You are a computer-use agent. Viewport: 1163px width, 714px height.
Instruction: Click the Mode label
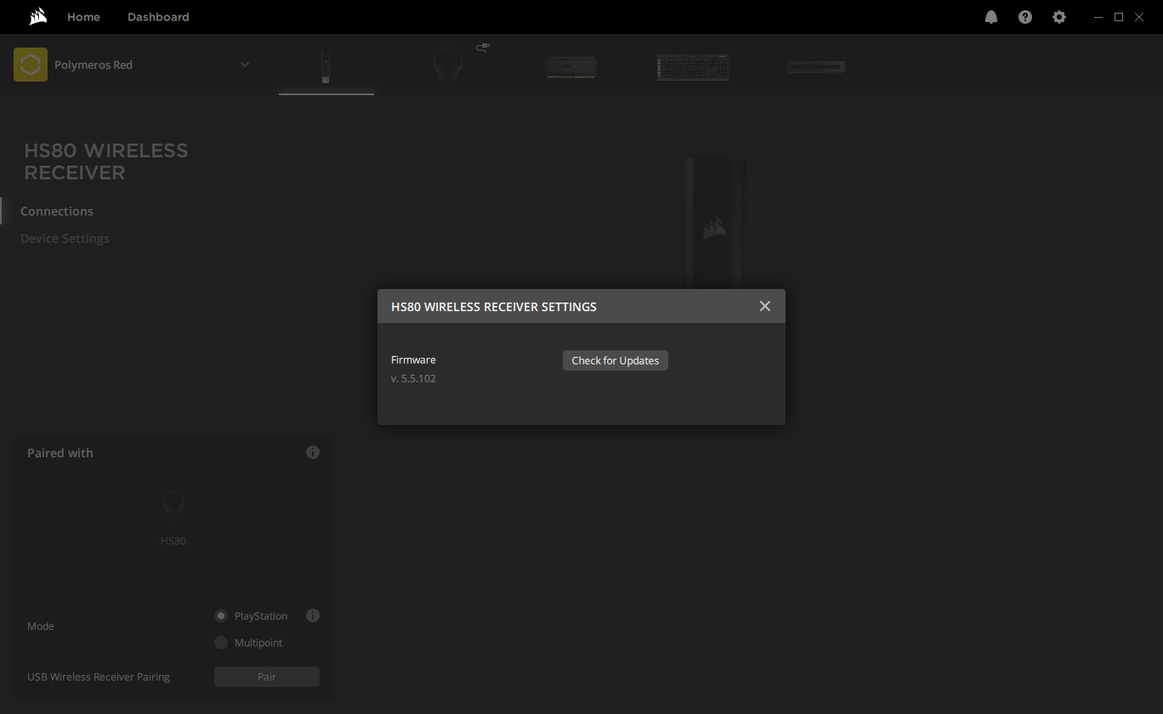pos(41,626)
